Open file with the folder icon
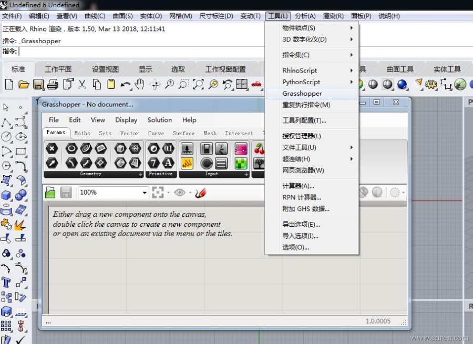This screenshot has height=344, width=473. 24,84
